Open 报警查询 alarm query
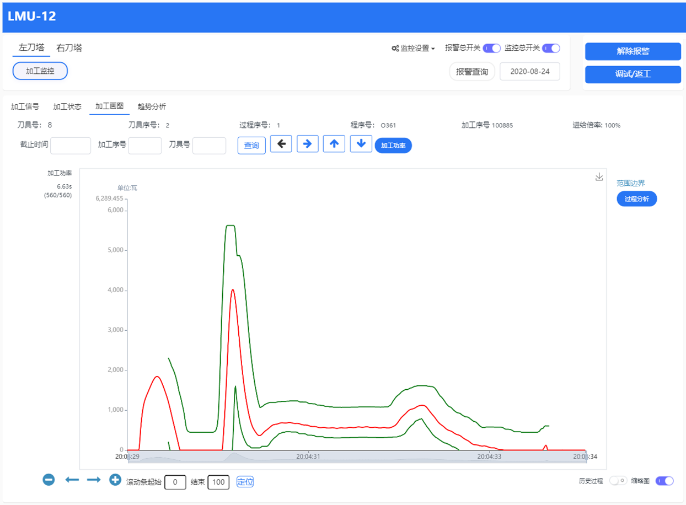Image resolution: width=686 pixels, height=505 pixels. [x=472, y=72]
